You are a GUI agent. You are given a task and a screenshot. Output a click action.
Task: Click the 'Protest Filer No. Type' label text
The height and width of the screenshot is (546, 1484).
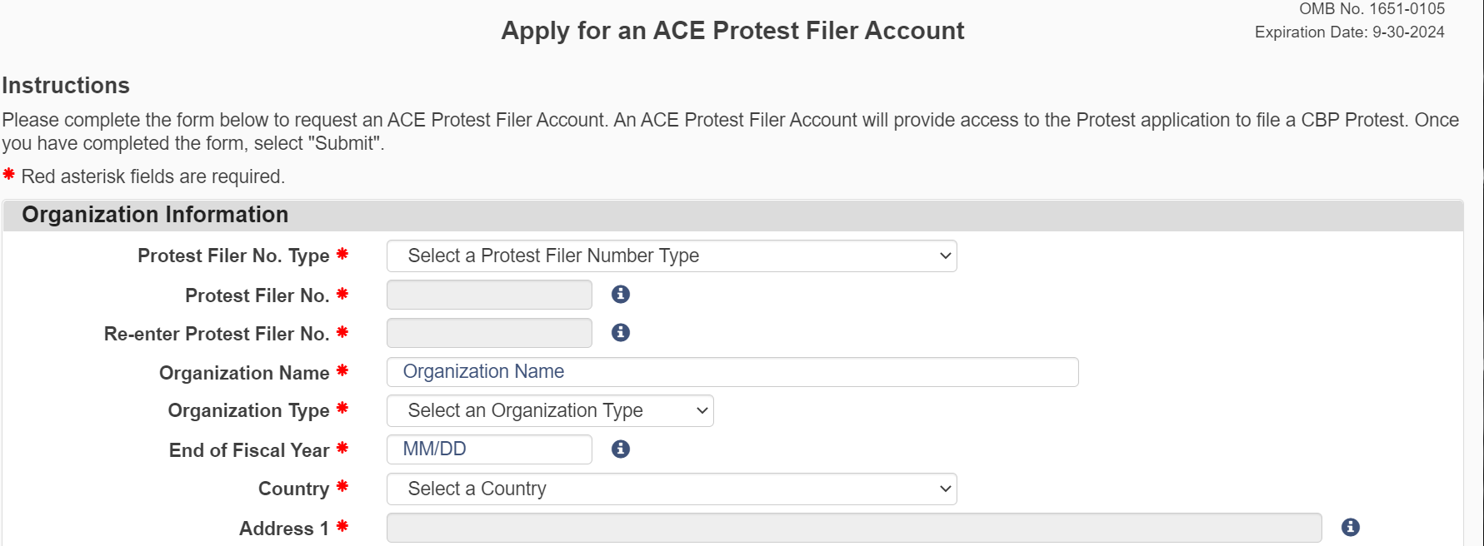click(233, 256)
